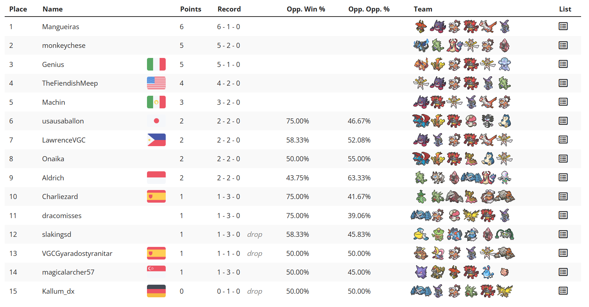View the list icon in Genius row
Screen dimensions: 589x307
[x=563, y=64]
